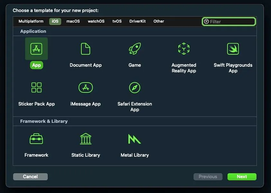Viewport: 271px width, 193px height.
Task: Select the App template icon
Action: 36,49
